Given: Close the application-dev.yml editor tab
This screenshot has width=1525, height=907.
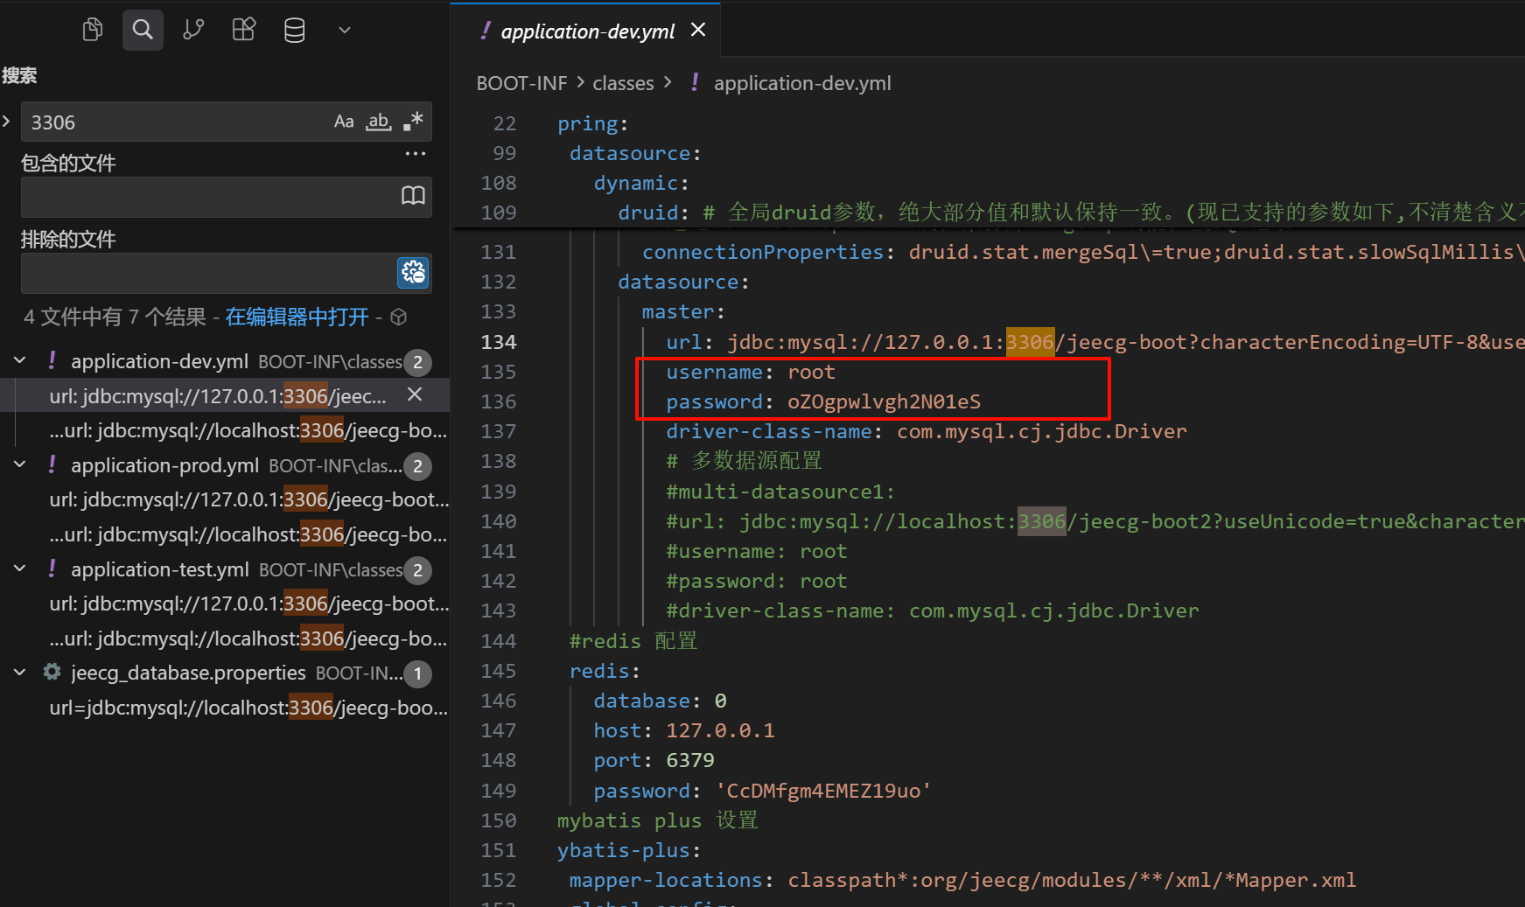Looking at the screenshot, I should point(698,31).
